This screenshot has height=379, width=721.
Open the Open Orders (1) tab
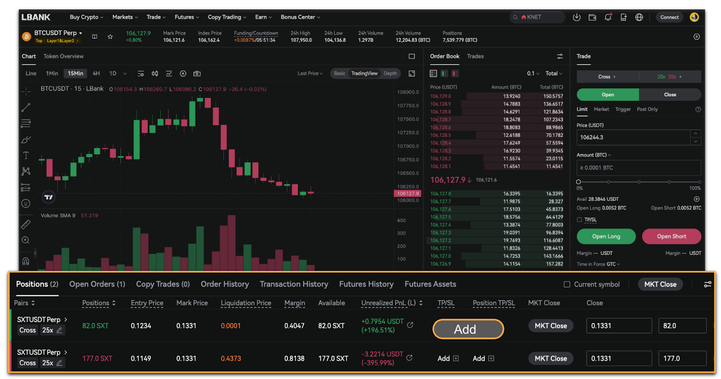click(97, 284)
